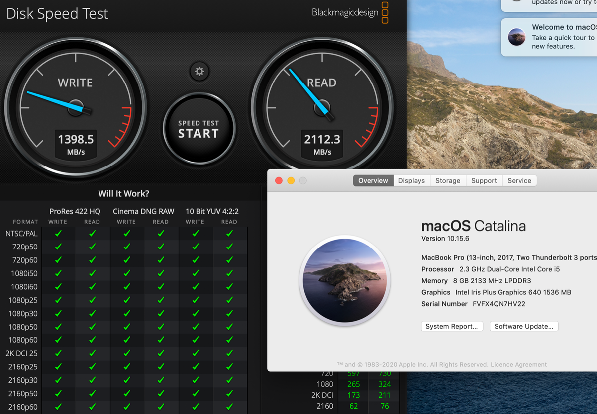
Task: Click the 324 value in the 1080 row
Action: coord(384,384)
